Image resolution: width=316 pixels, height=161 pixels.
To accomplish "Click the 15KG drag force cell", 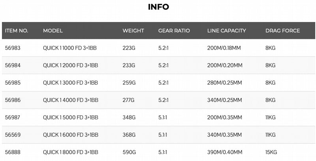I will [272, 152].
